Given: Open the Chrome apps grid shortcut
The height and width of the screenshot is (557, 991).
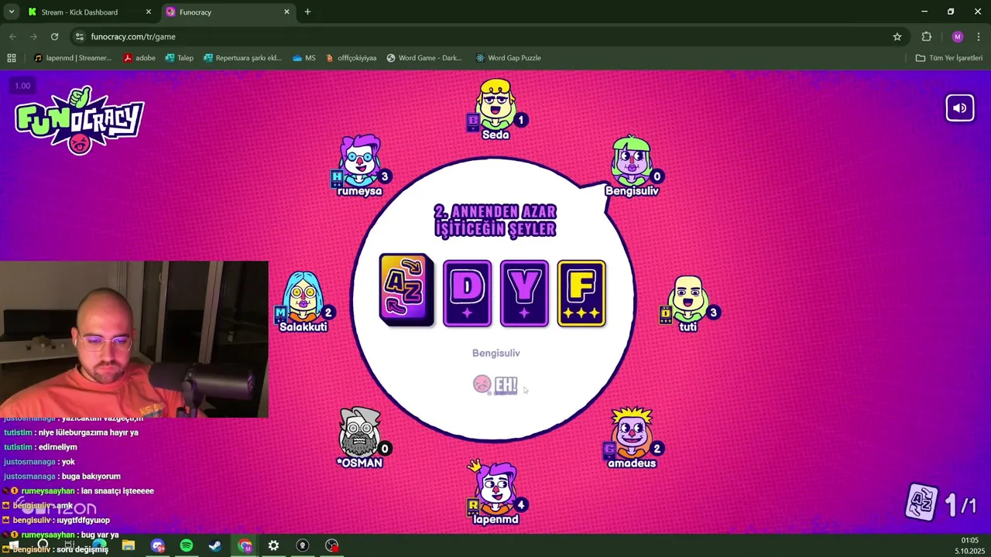Looking at the screenshot, I should (x=11, y=58).
